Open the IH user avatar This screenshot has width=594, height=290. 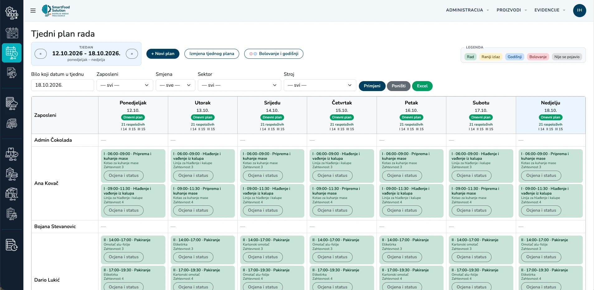[x=579, y=10]
